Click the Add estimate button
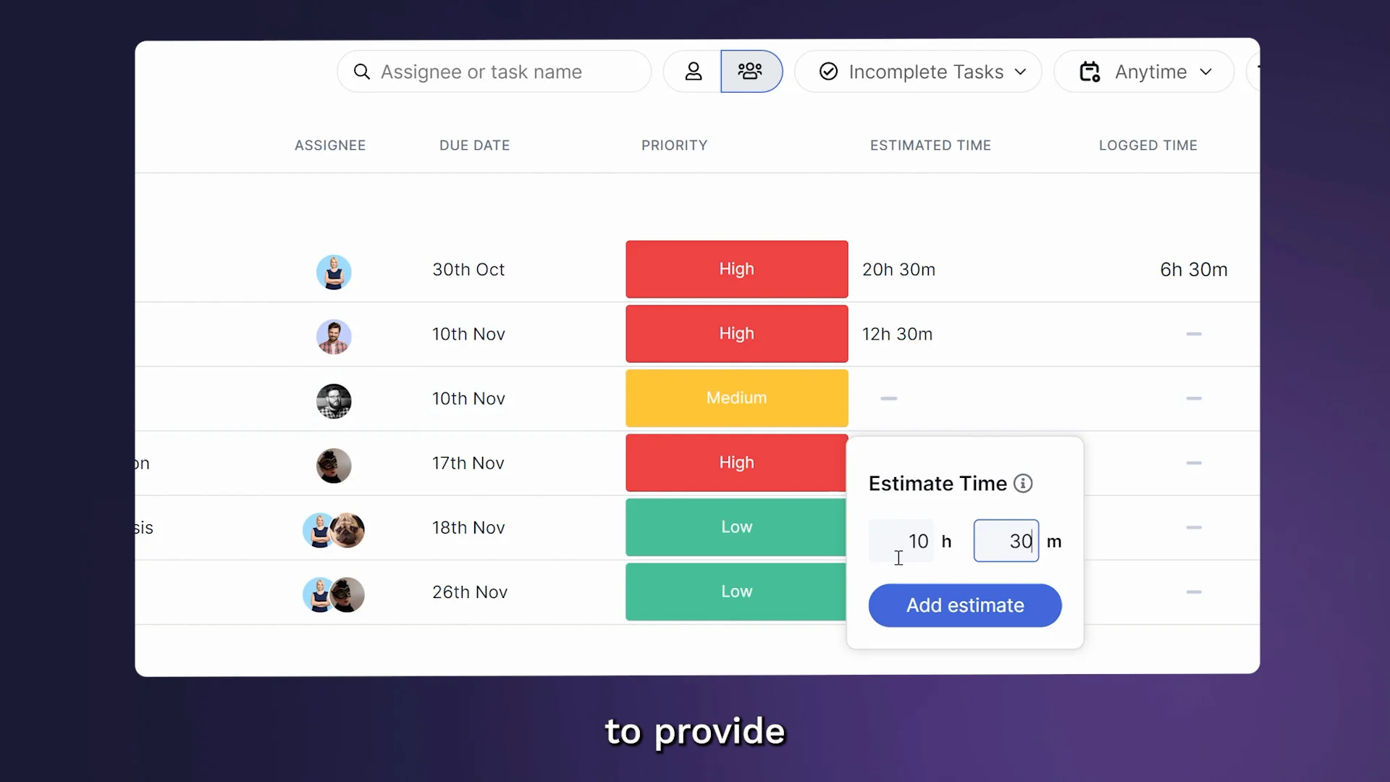The image size is (1390, 782). 964,605
